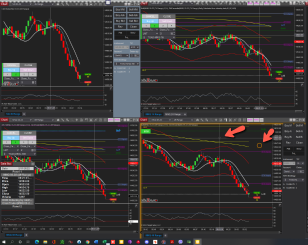Viewport: 308px width, 245px height.
Task: Open drawing tools in bottom-right chart toolbar
Action: pyautogui.click(x=202, y=120)
